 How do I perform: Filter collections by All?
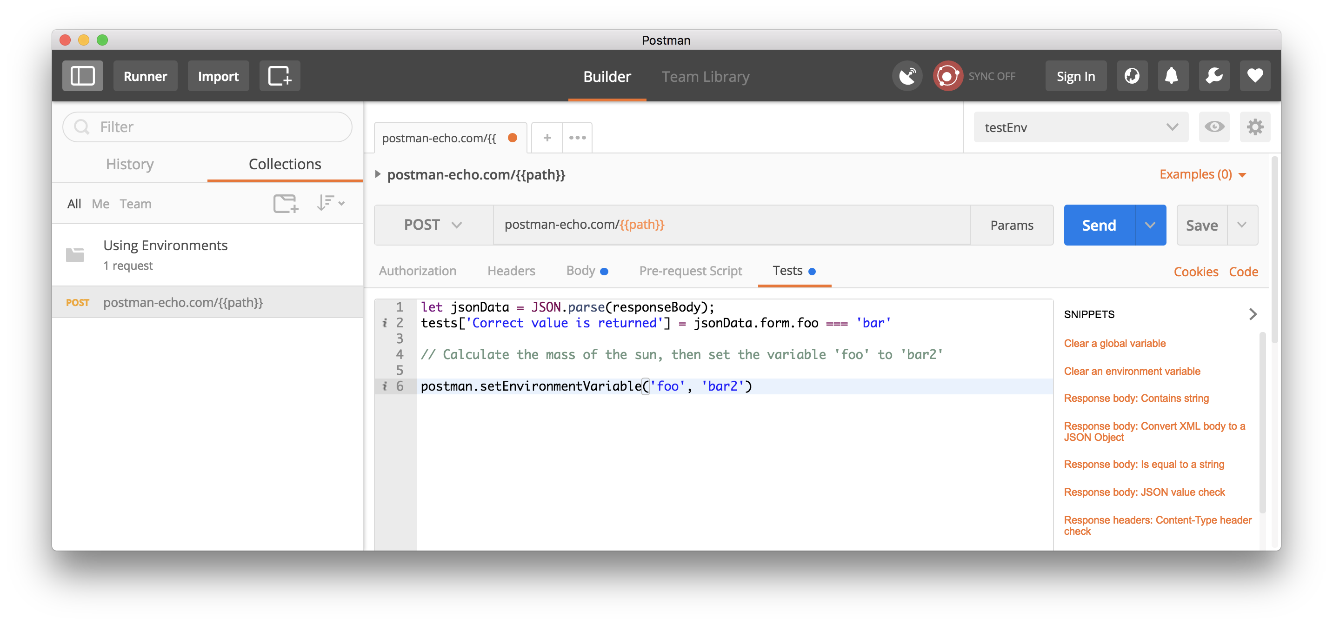74,204
